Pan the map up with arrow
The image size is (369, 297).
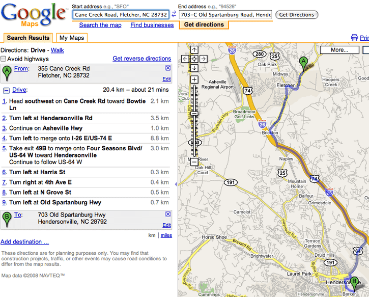coord(194,50)
